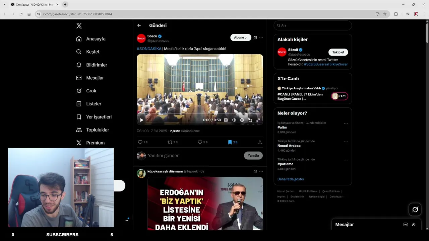Open köpeksaraylı düşmanı profile name
This screenshot has height=241, width=429.
[x=165, y=171]
